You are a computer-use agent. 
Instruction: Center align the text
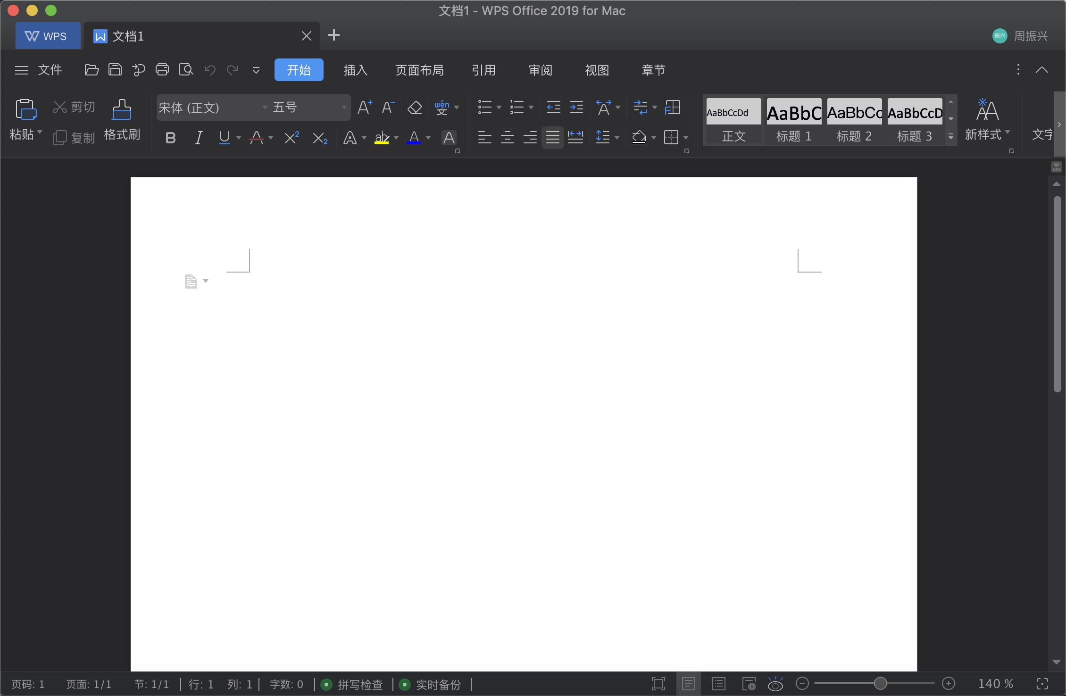508,138
